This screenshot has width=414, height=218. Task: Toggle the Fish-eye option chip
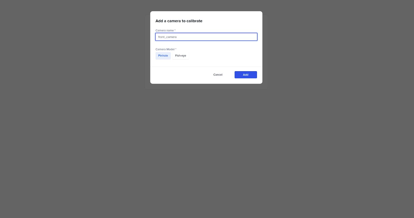pyautogui.click(x=181, y=56)
